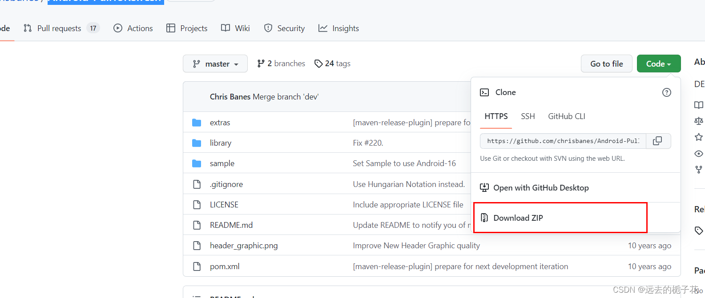Open the Merge branch 'dev' commit message

(x=286, y=97)
